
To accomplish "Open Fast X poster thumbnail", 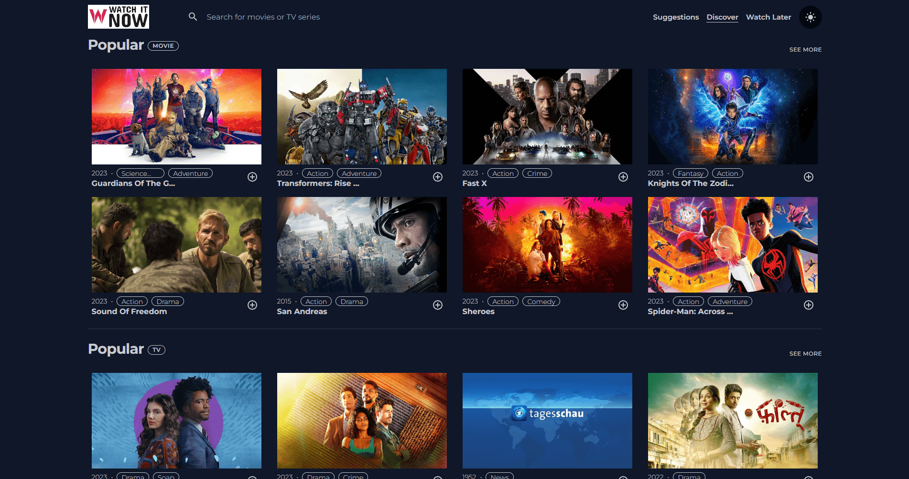I will point(547,117).
